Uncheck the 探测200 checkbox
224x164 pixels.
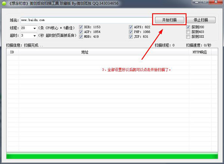(x=188, y=27)
